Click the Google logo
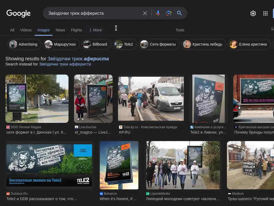Image resolution: width=274 pixels, height=206 pixels. (18, 13)
